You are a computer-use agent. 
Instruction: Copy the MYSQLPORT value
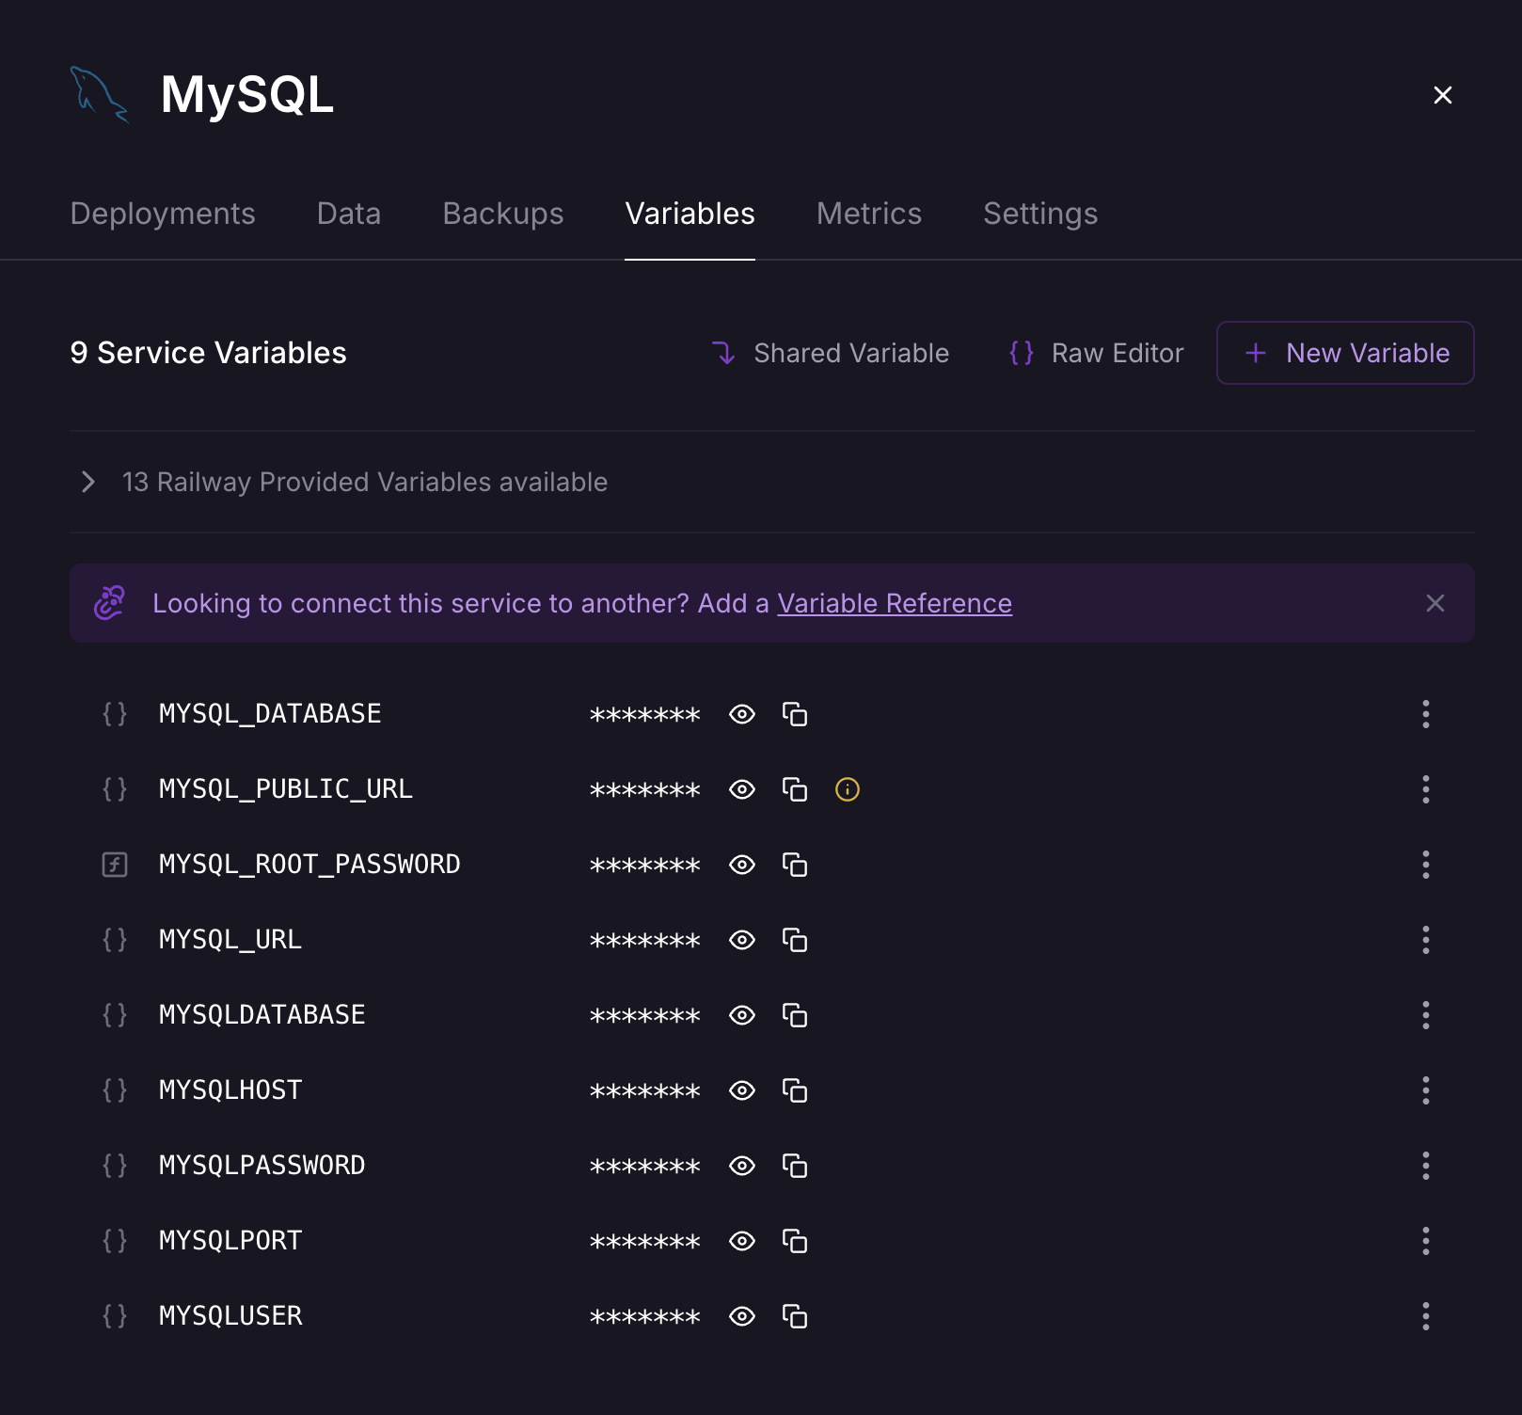click(795, 1241)
